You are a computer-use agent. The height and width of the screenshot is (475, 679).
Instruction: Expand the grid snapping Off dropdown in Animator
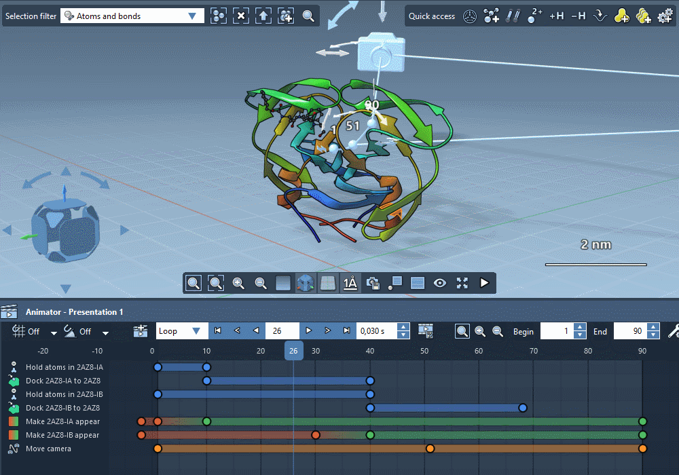point(54,332)
